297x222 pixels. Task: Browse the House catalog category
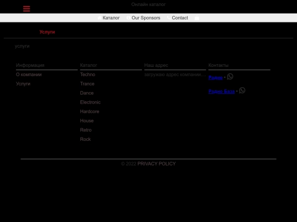(87, 121)
